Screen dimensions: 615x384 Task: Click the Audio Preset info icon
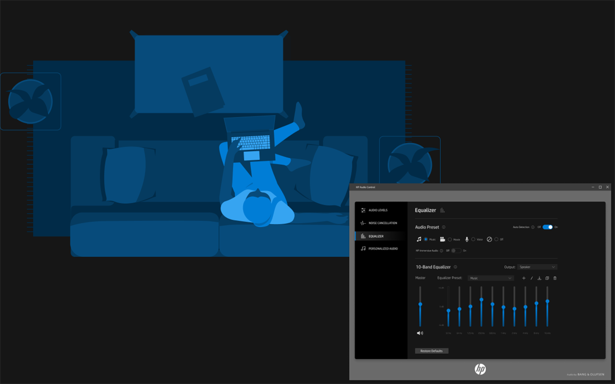(x=444, y=227)
